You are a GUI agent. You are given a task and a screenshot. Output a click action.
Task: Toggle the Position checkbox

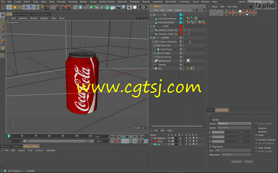click(256, 128)
